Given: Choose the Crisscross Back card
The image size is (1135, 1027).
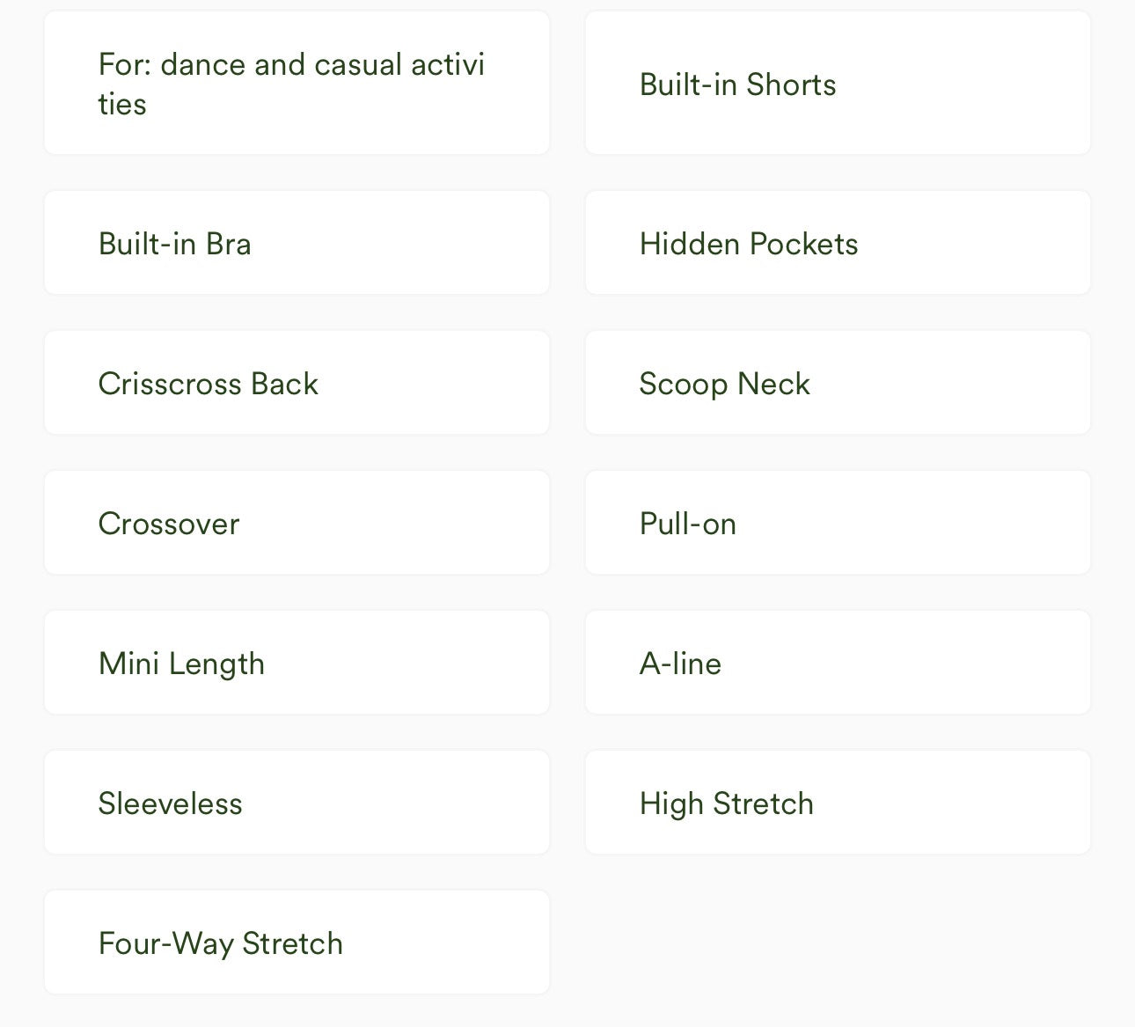Looking at the screenshot, I should (297, 383).
